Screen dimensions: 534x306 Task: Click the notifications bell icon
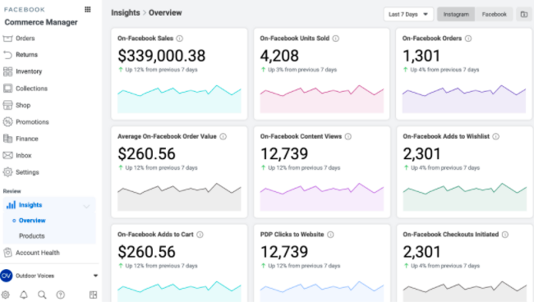(x=24, y=295)
